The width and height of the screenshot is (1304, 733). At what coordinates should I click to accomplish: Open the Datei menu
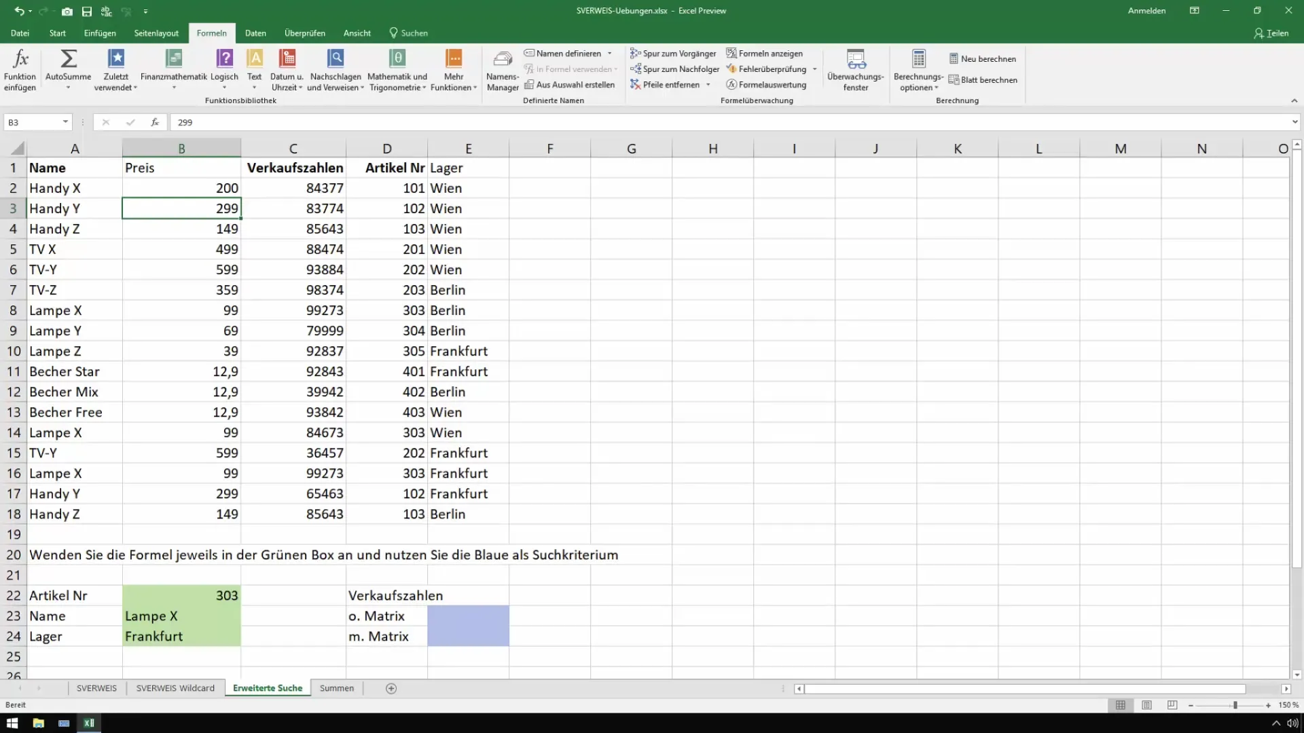click(x=20, y=33)
